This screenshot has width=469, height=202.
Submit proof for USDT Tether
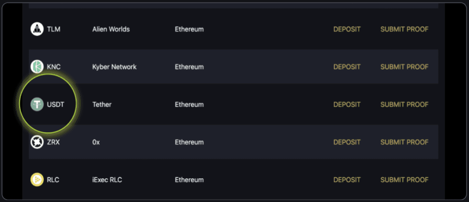(404, 104)
